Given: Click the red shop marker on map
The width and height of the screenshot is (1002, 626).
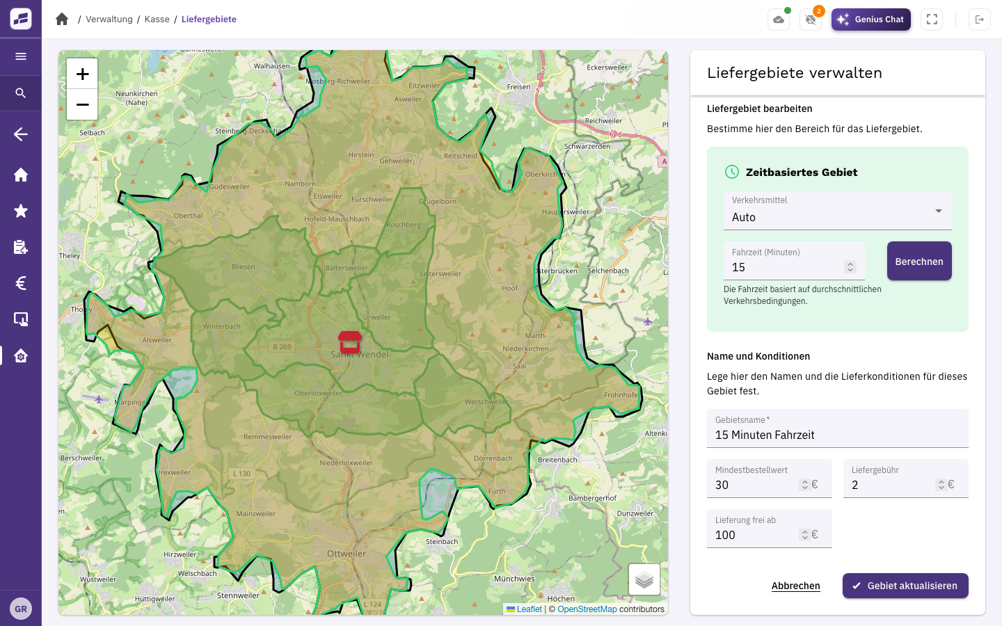Looking at the screenshot, I should tap(350, 342).
